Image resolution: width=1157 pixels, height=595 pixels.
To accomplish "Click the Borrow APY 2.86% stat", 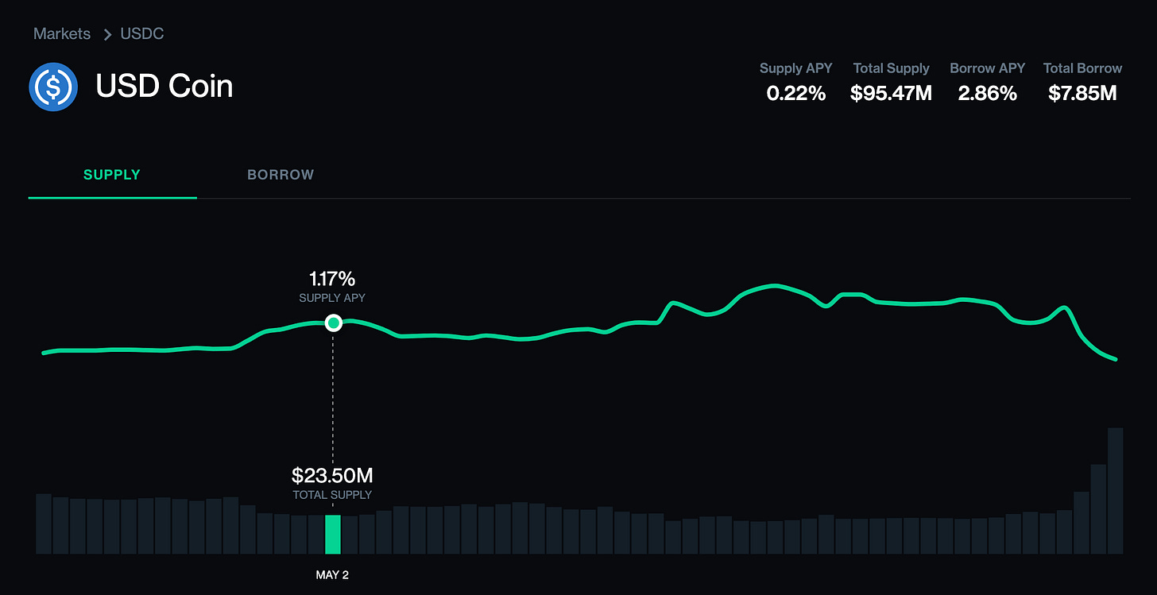I will coord(987,93).
